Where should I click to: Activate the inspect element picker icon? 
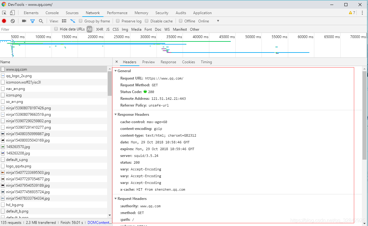click(x=4, y=13)
